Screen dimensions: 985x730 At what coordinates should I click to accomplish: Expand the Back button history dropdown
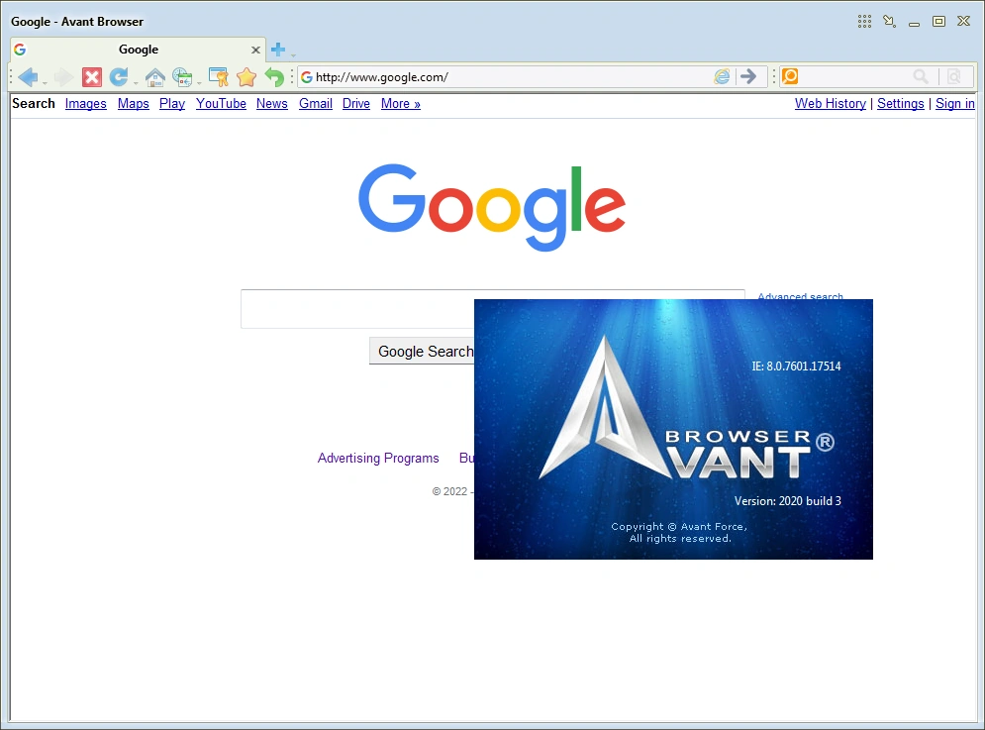pos(45,82)
